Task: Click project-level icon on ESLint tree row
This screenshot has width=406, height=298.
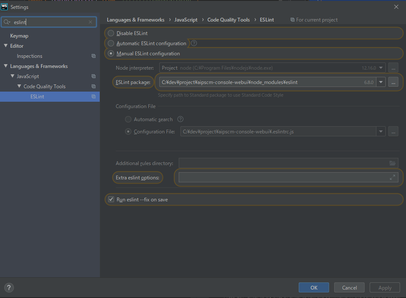Action: point(93,96)
